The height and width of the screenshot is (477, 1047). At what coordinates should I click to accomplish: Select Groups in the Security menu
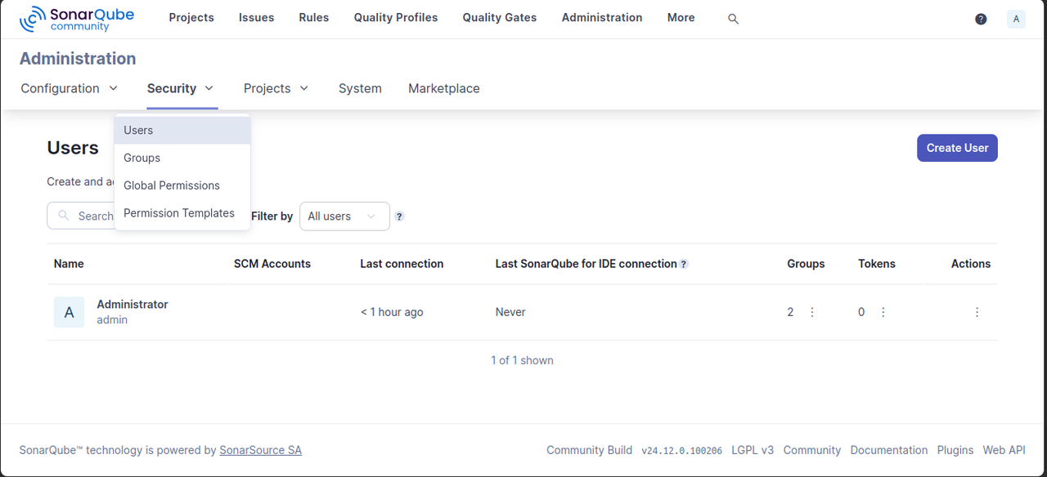tap(182, 158)
